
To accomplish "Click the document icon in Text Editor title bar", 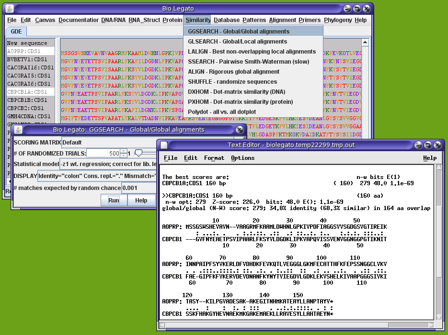I will 164,145.
